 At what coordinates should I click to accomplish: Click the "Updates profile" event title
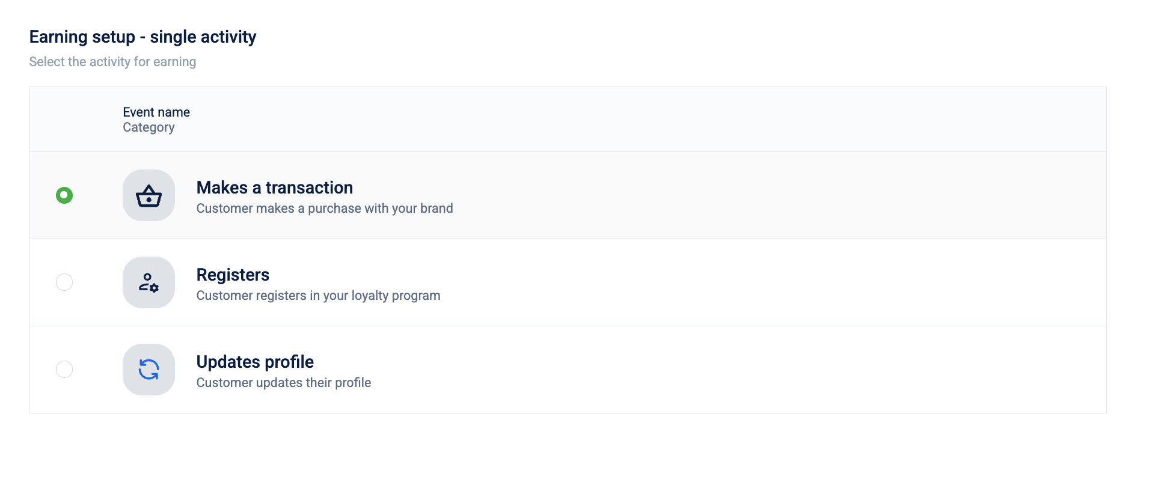(x=255, y=362)
